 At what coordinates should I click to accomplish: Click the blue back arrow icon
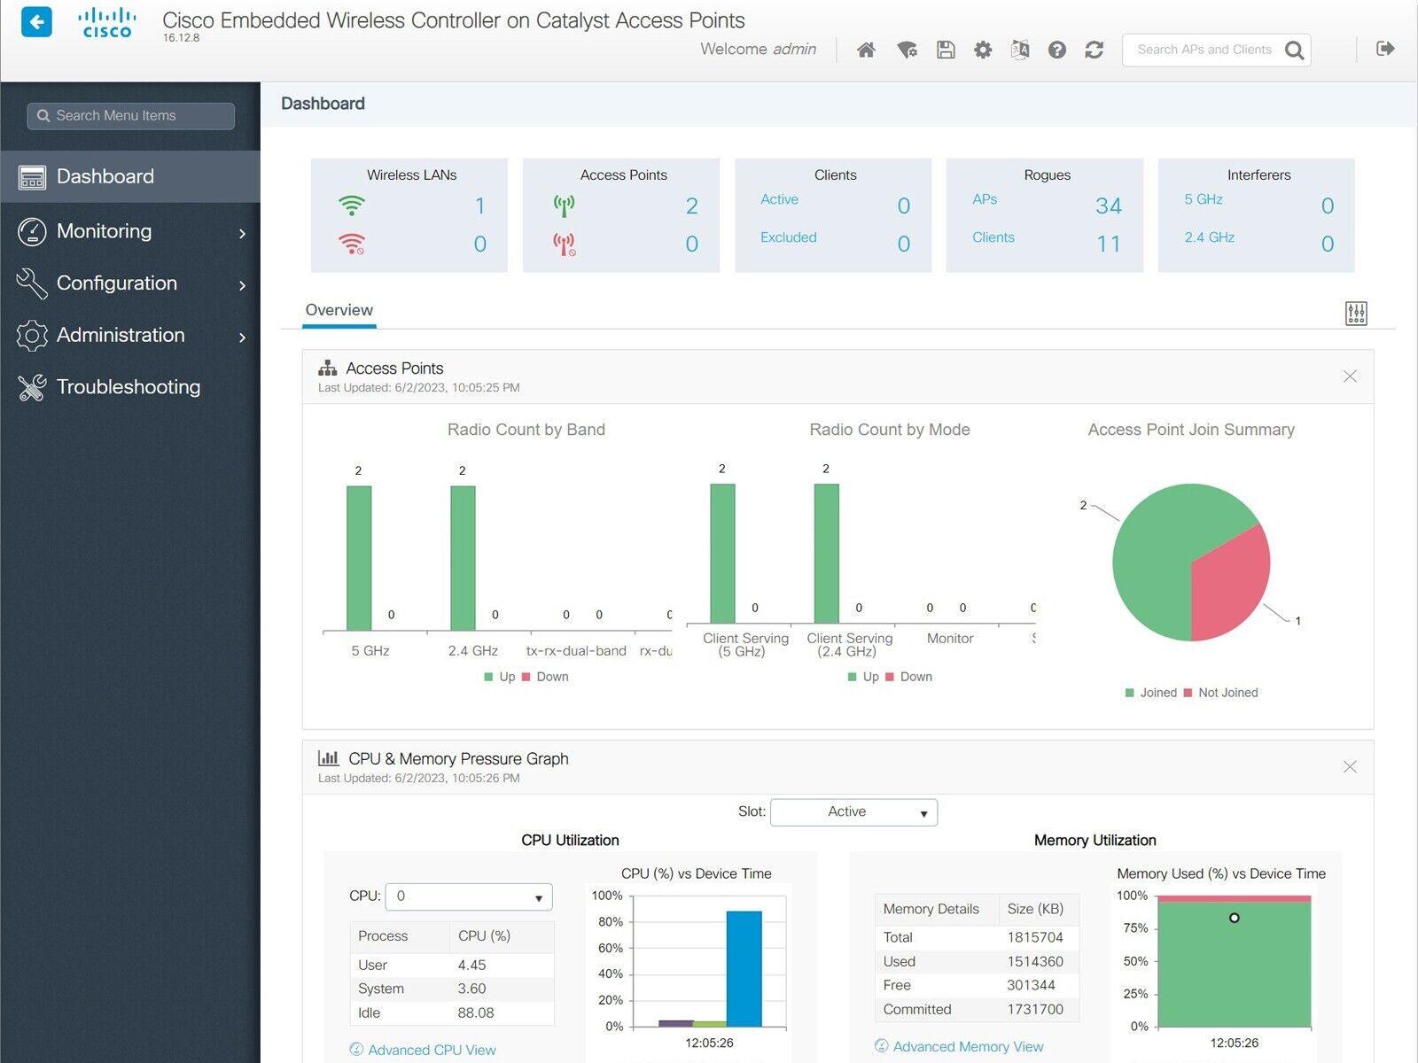(36, 22)
